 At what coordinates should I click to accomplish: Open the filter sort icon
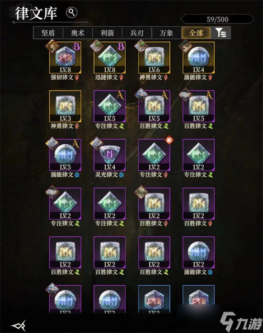[220, 33]
